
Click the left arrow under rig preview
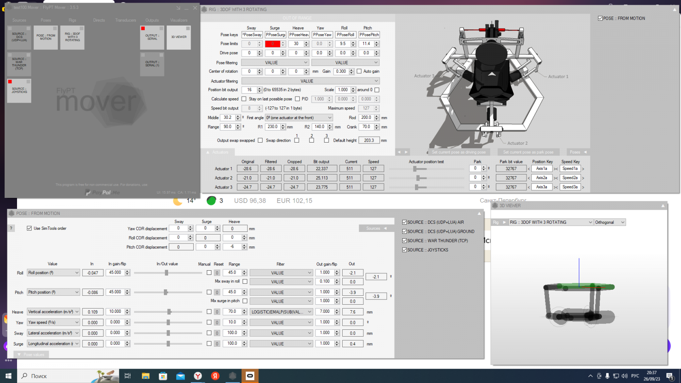coord(399,152)
